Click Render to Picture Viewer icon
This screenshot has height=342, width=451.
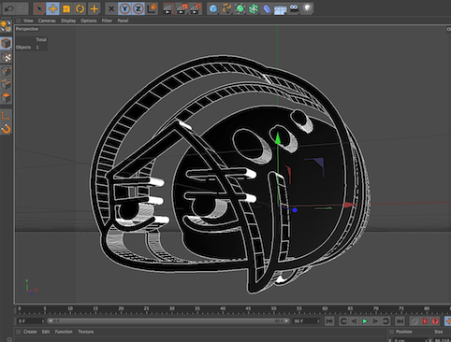(x=182, y=8)
